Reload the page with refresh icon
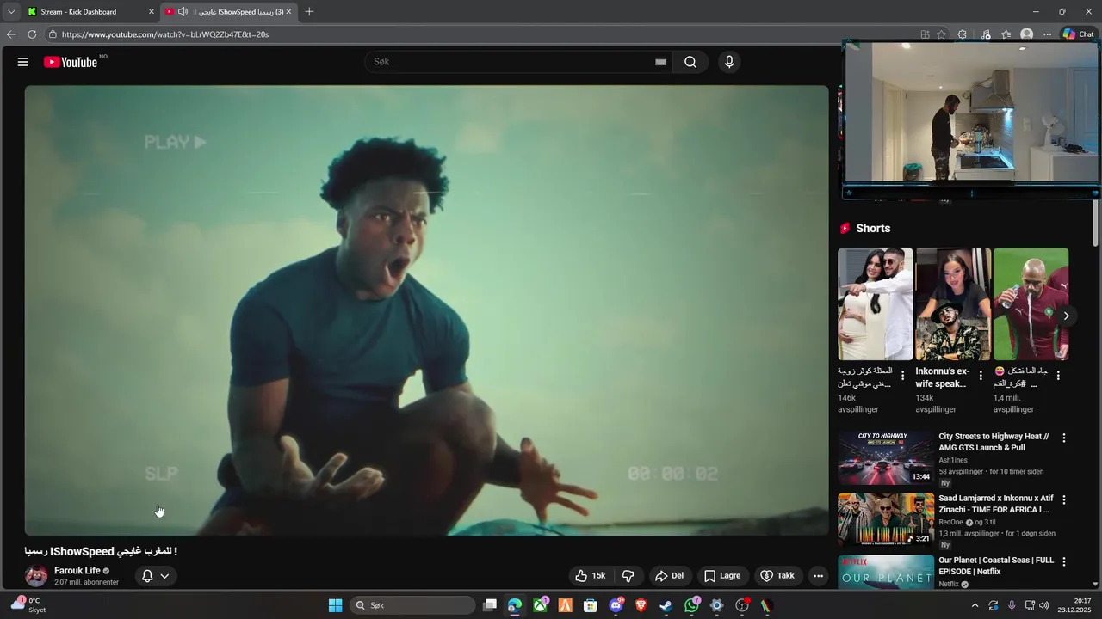The image size is (1102, 619). point(32,34)
